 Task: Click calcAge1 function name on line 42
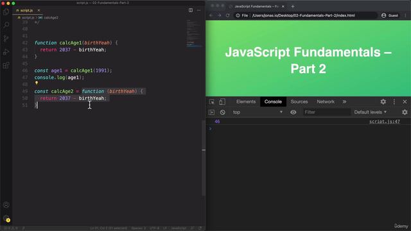pos(71,43)
